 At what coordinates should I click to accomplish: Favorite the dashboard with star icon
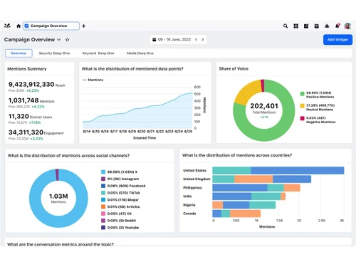click(x=68, y=40)
